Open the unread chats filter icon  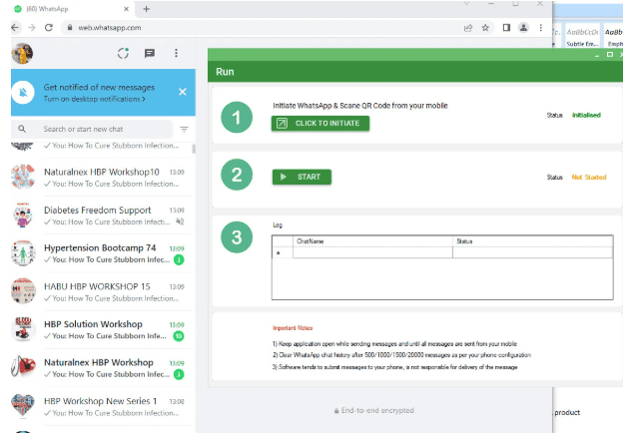pyautogui.click(x=184, y=129)
